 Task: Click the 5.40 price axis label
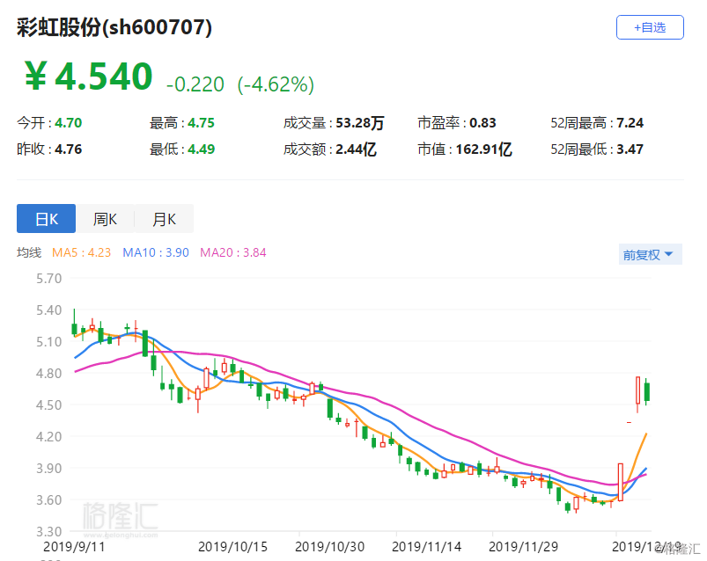[x=48, y=310]
